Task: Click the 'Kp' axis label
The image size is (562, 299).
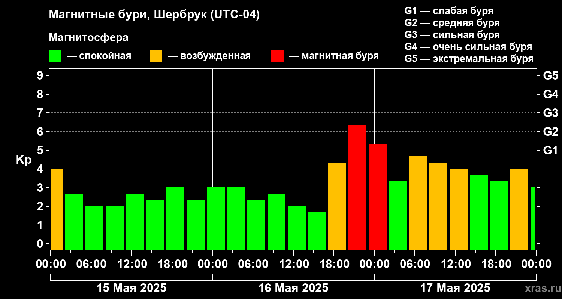Action: click(x=24, y=160)
